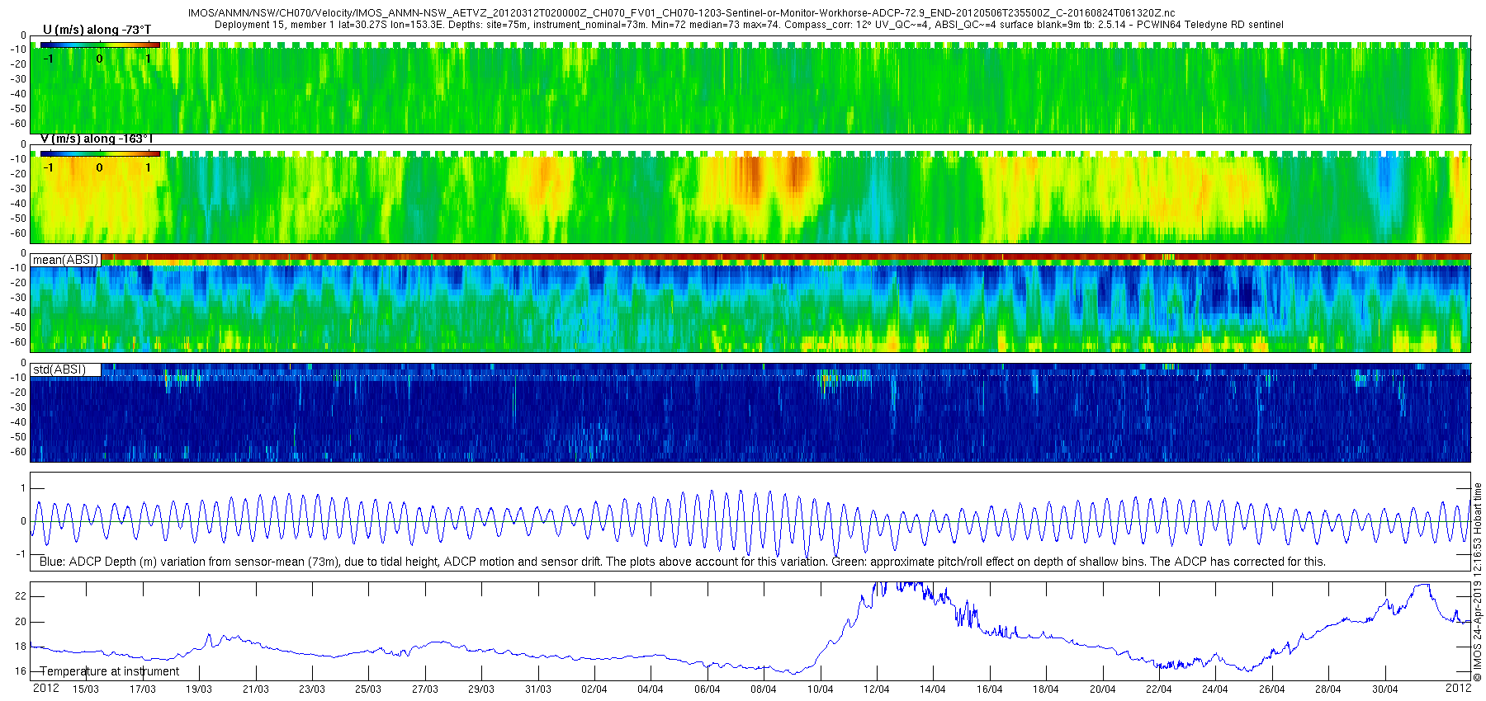Click the '-50' depth tick on std(ABSI) axis

(x=17, y=437)
